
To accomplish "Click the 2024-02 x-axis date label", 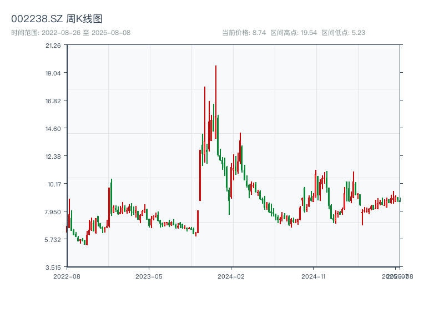I will (x=231, y=276).
